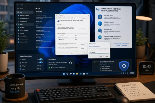Click the System Restore... button
The width and height of the screenshot is (155, 103).
pos(82,28)
